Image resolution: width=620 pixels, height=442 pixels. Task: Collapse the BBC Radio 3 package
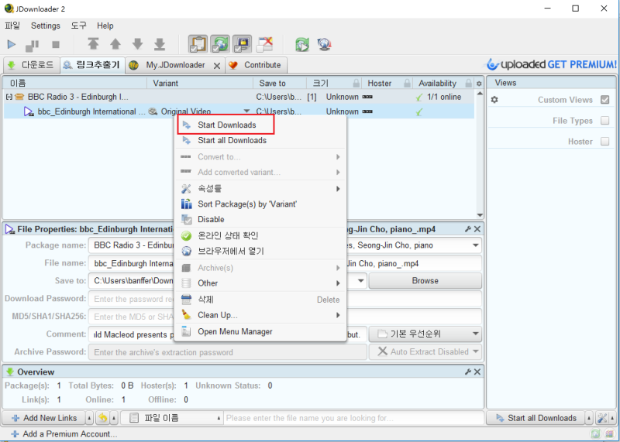tap(9, 97)
